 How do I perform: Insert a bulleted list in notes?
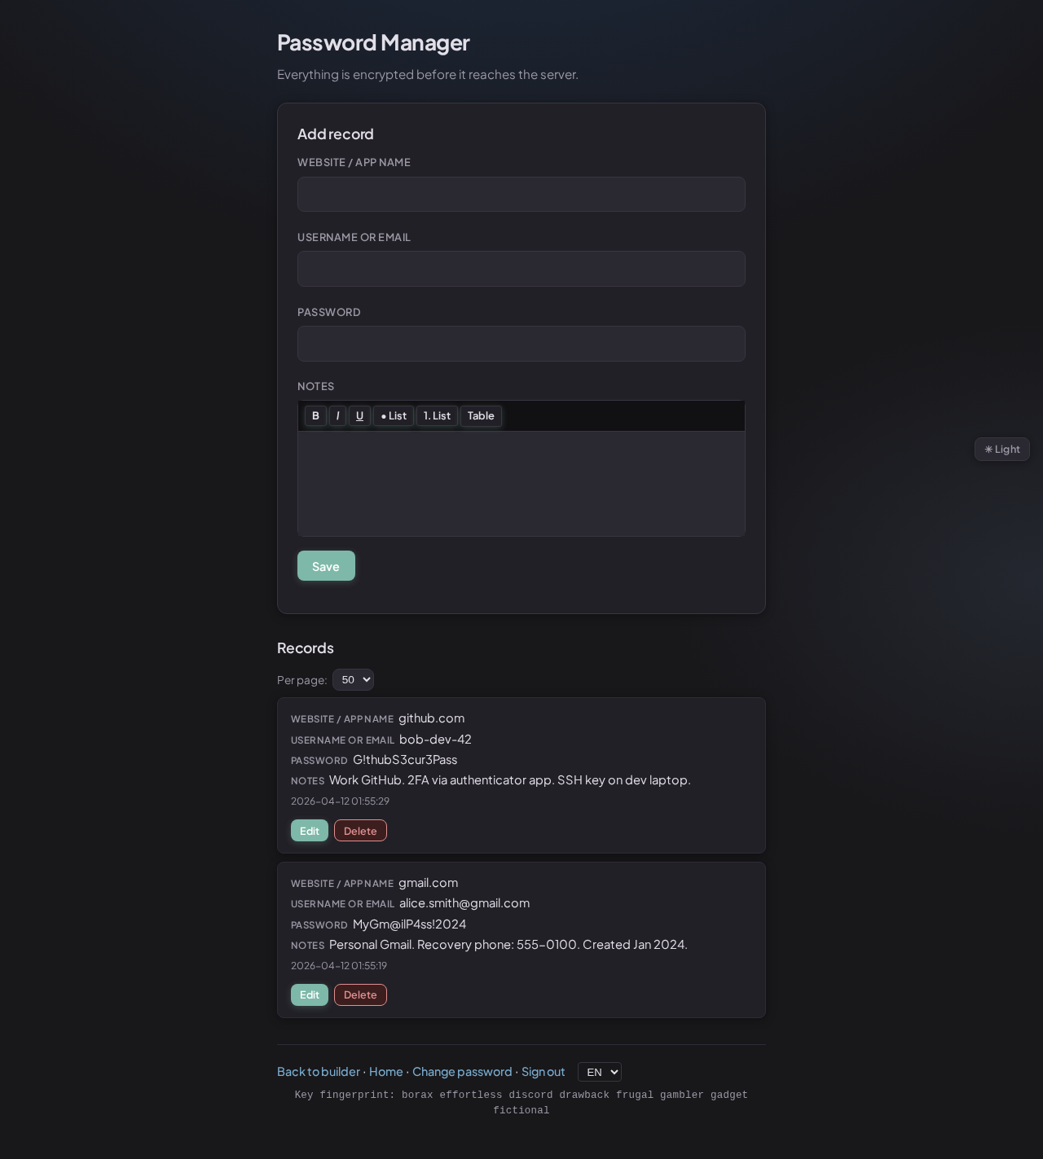pyautogui.click(x=394, y=416)
